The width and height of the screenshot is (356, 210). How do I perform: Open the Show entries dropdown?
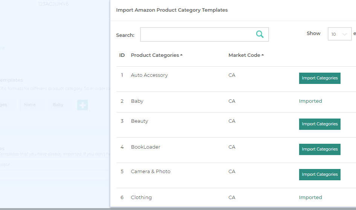[339, 34]
